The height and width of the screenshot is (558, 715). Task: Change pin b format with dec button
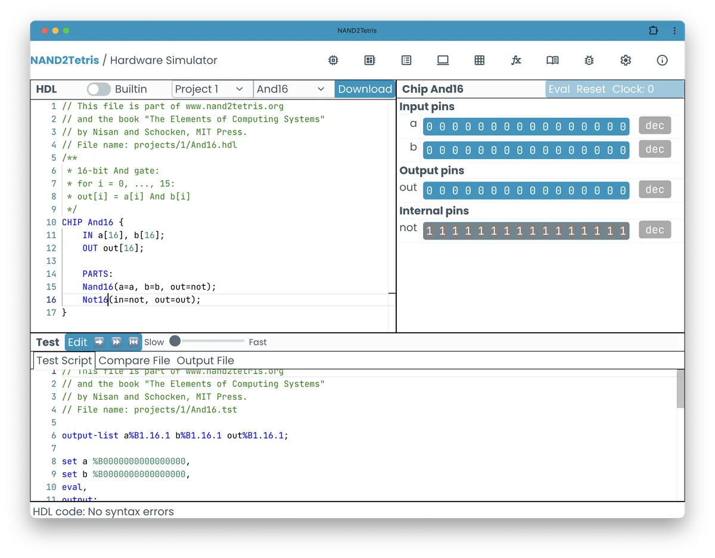(x=655, y=149)
